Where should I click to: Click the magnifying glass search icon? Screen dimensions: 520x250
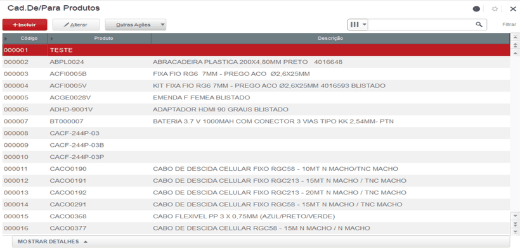[x=479, y=25]
